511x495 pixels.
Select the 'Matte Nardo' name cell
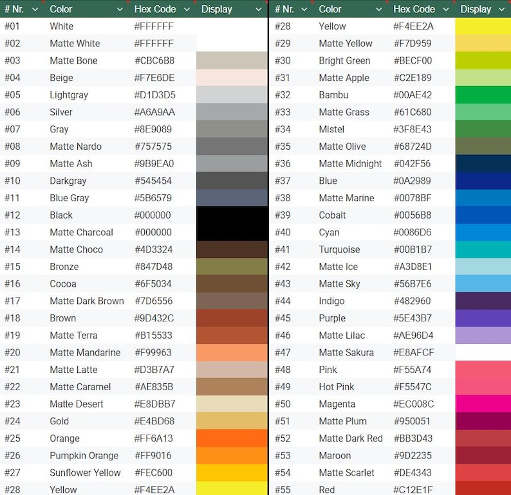(x=75, y=147)
